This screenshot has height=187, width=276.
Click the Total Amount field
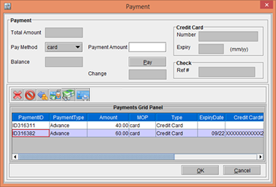[x=64, y=32]
